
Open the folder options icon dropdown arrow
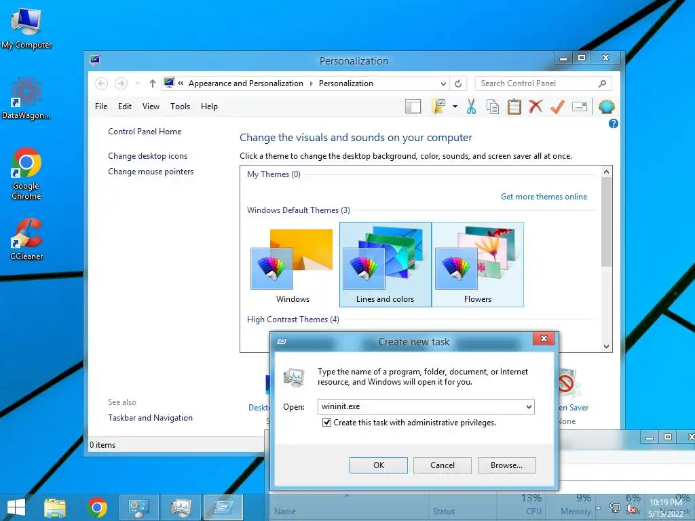coord(455,107)
